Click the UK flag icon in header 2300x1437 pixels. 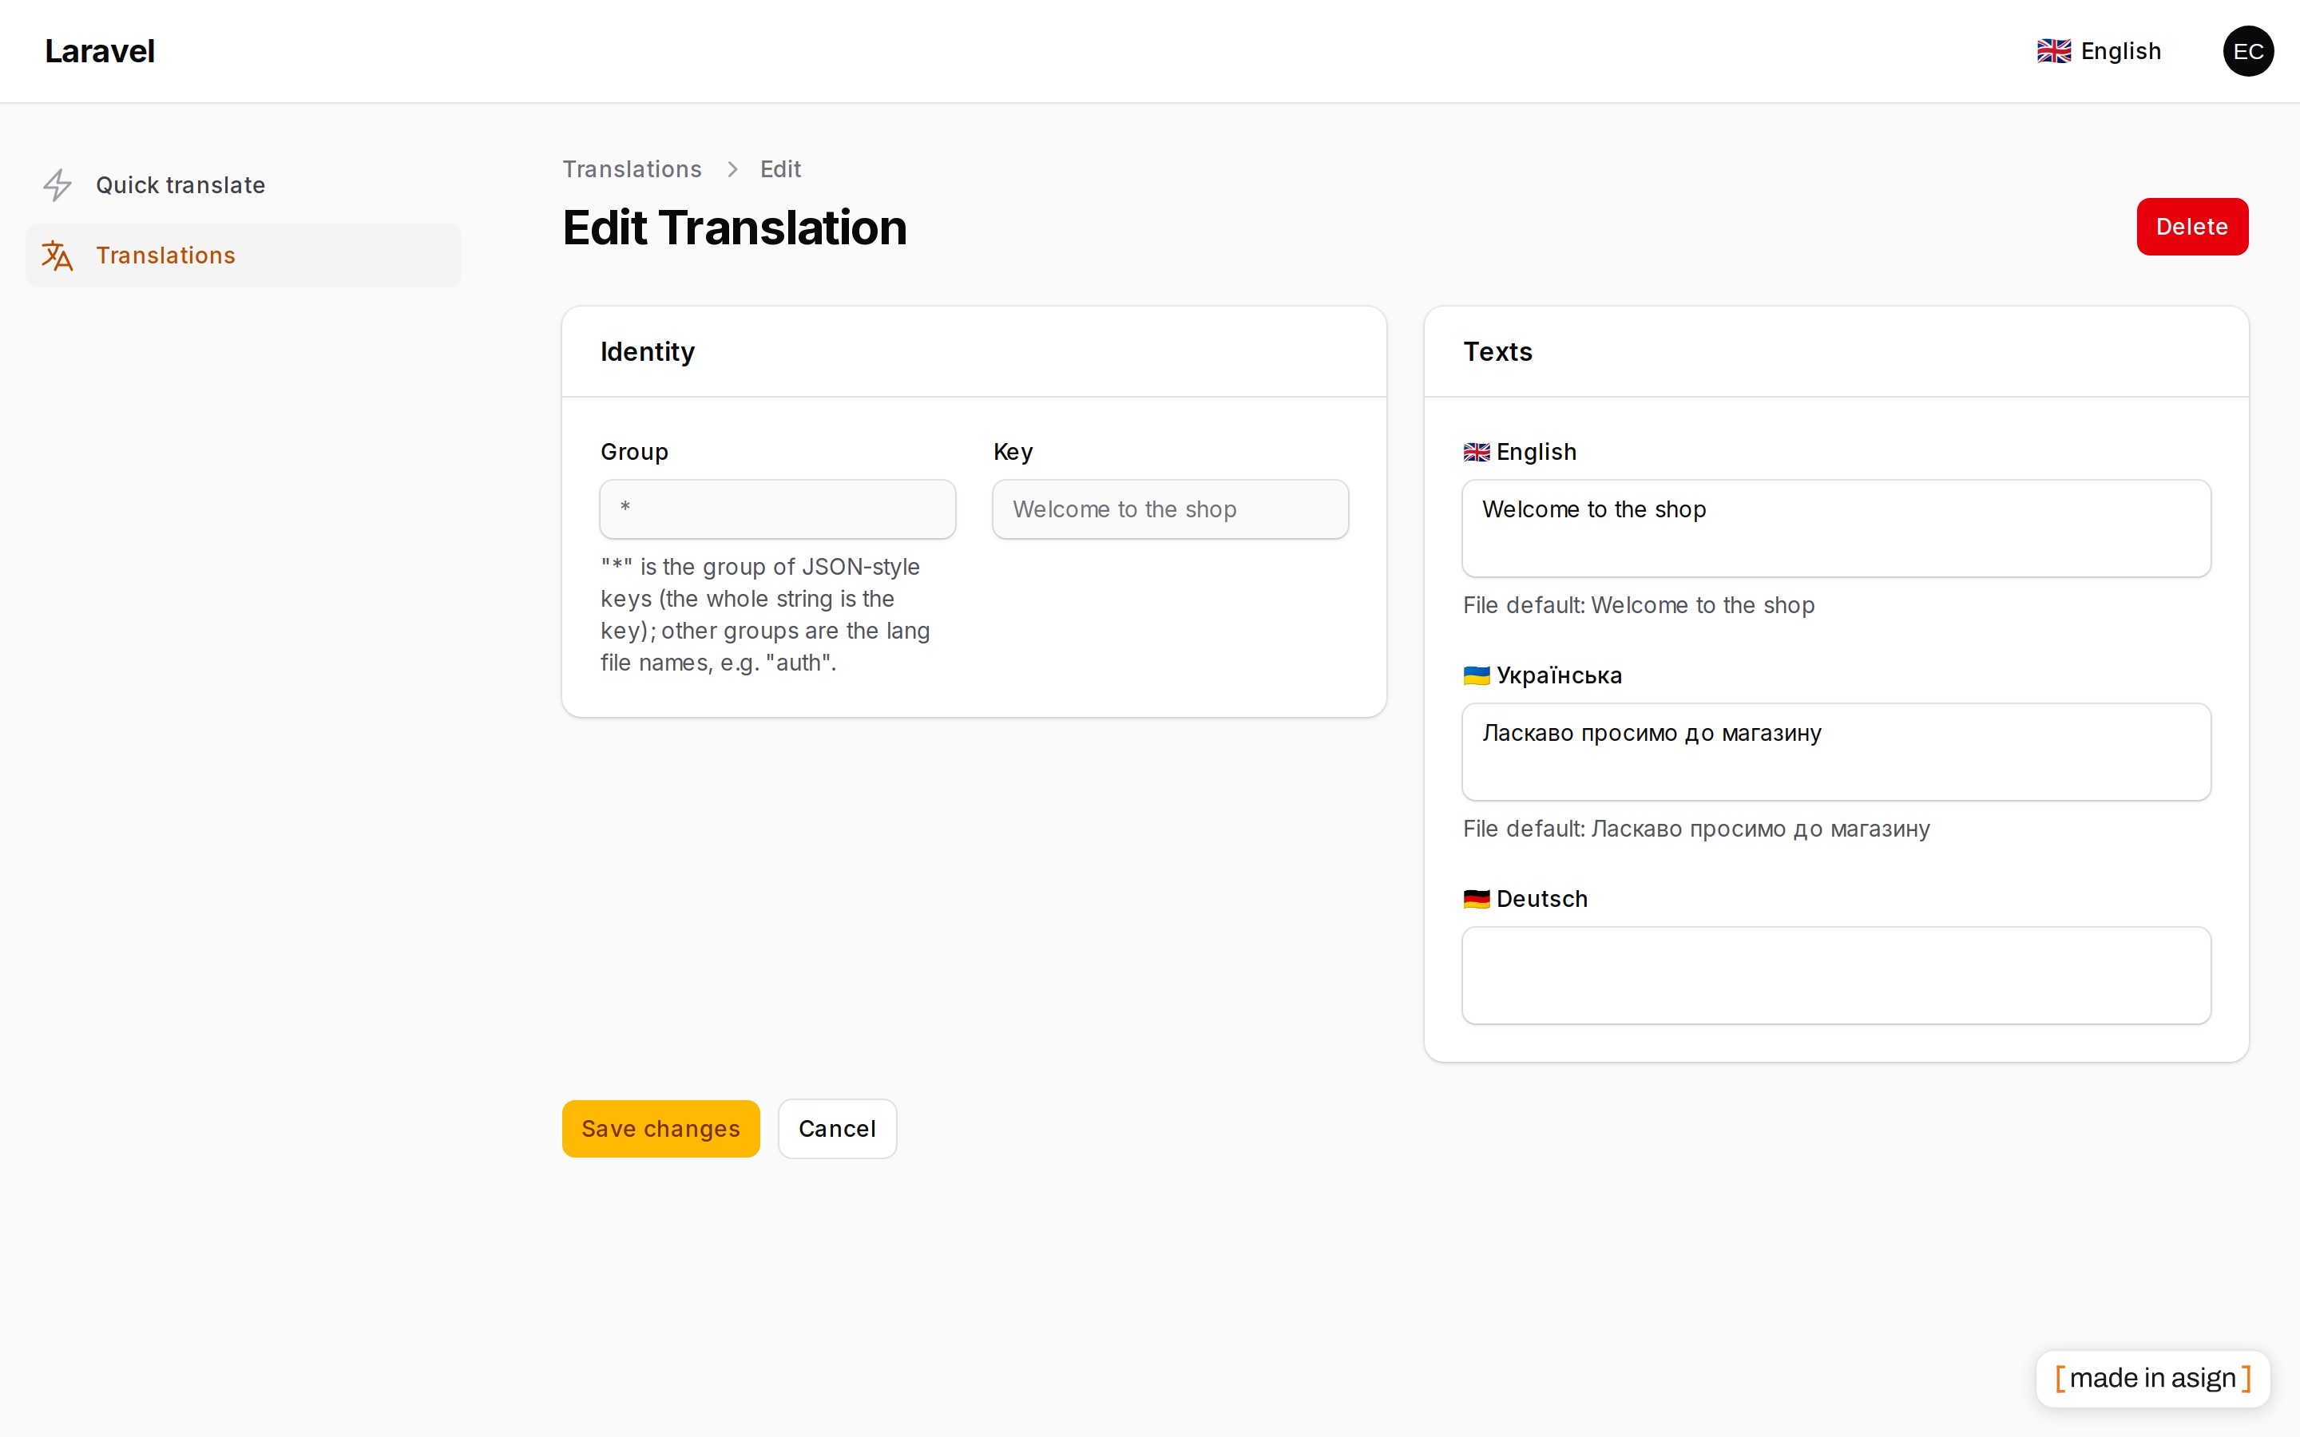click(2054, 51)
